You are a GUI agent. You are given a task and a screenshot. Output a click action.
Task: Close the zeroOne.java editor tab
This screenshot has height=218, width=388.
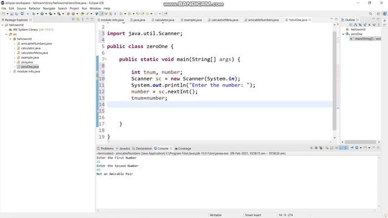310,20
